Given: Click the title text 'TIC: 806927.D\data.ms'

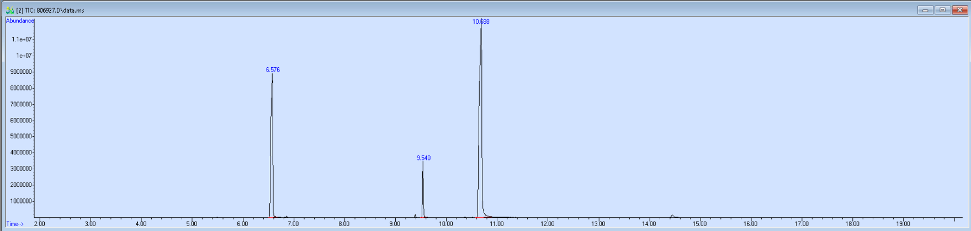Looking at the screenshot, I should [x=54, y=10].
